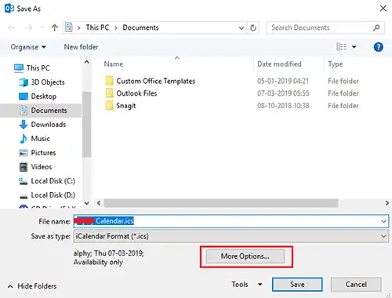Open the view options dropdown arrow

[x=354, y=47]
